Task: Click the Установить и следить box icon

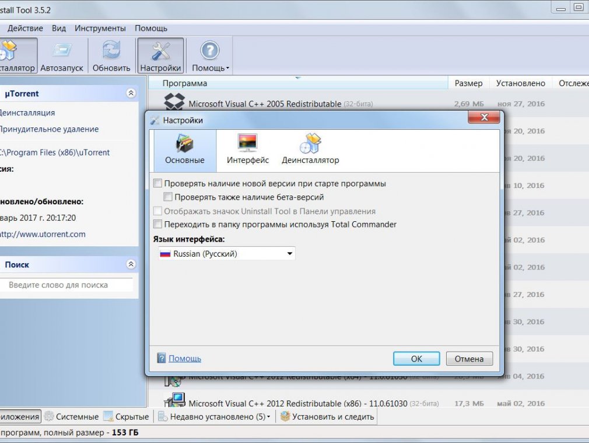Action: (285, 416)
